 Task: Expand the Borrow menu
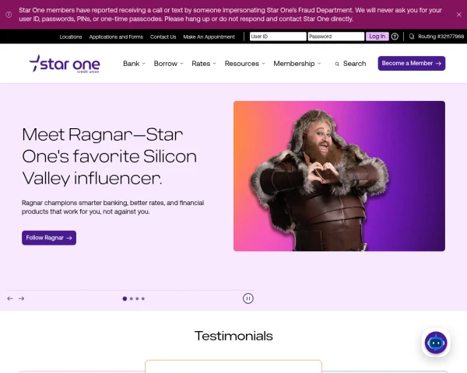tap(169, 64)
